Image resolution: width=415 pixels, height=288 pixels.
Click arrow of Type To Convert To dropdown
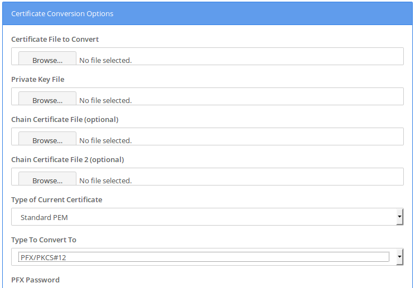[399, 257]
